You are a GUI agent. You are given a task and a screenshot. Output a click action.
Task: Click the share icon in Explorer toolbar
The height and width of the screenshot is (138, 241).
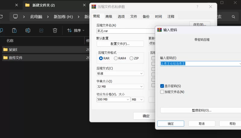pos(41,30)
